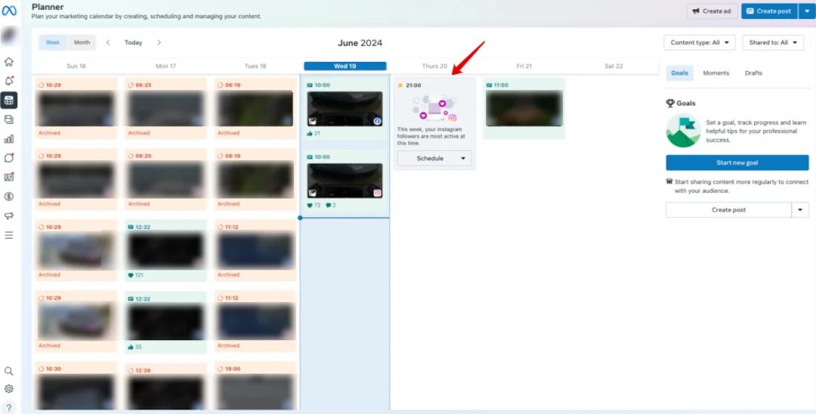This screenshot has width=816, height=414.
Task: Open the Fri 21 11:00 post thumbnail
Action: 524,109
